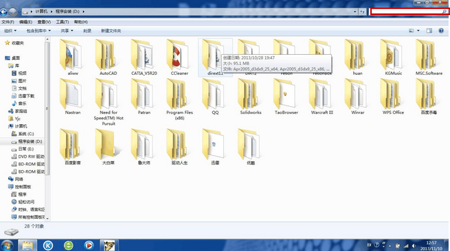Select 日常 (E:) drive in sidebar
Viewport: 450px width, 251px height.
(x=26, y=149)
